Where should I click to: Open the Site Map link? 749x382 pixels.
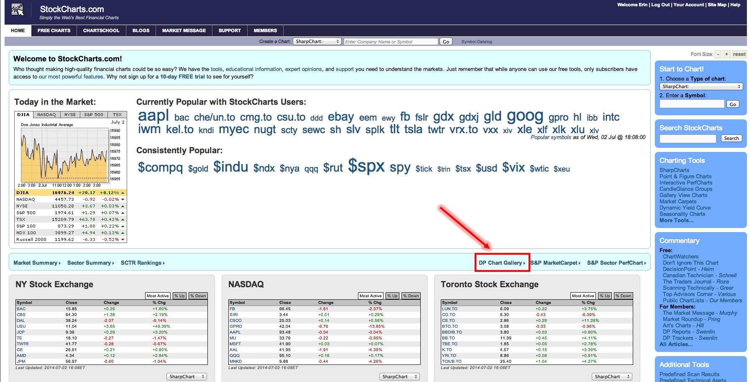pyautogui.click(x=717, y=5)
